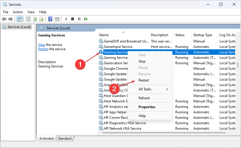Viewport: 241px width, 148px height.
Task: Open Properties from the context menu
Action: pyautogui.click(x=147, y=107)
